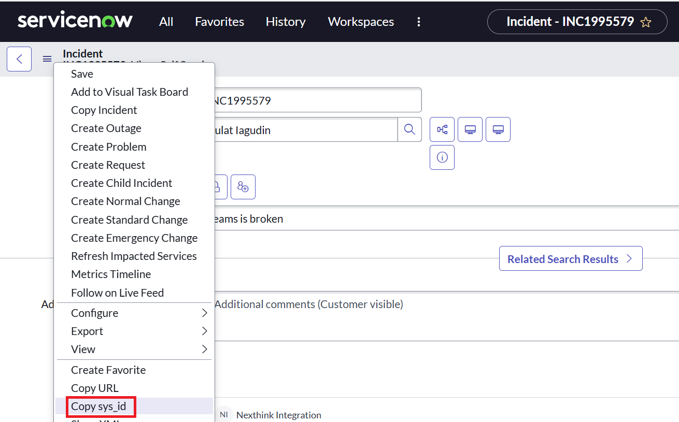Image resolution: width=679 pixels, height=422 pixels.
Task: Open the History navigation tab
Action: tap(286, 22)
